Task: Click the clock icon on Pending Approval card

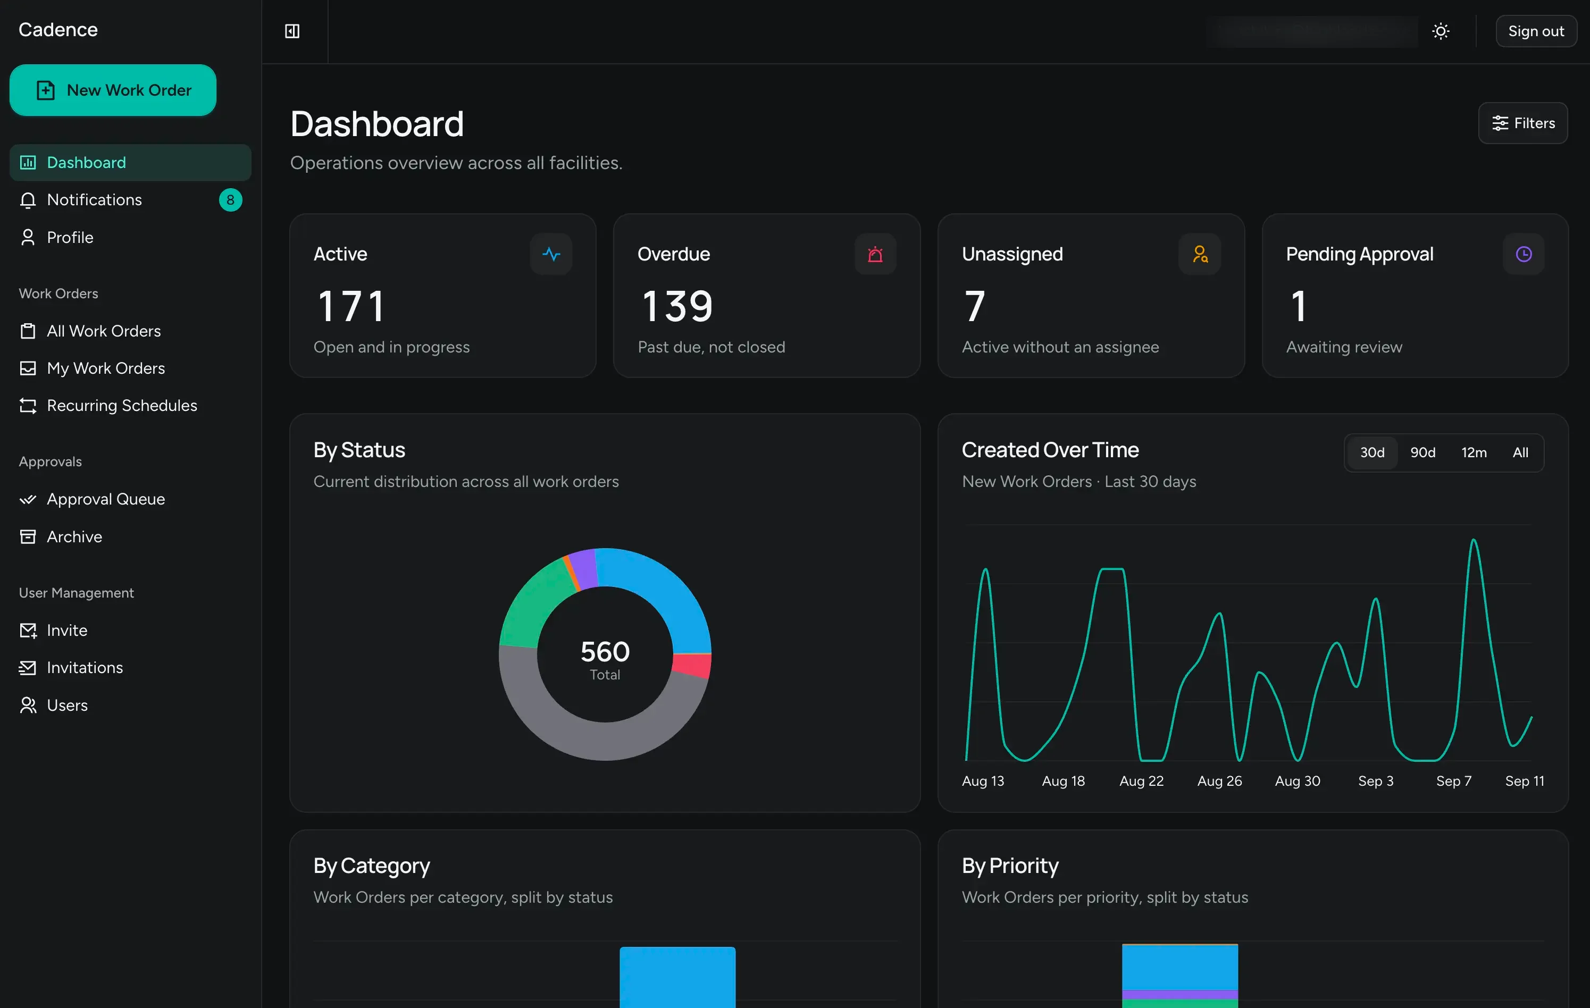Action: coord(1524,254)
